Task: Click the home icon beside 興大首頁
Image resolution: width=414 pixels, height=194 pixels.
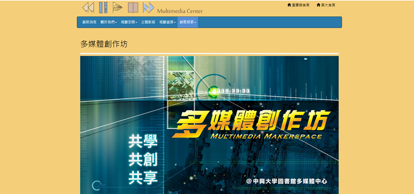Action: tap(318, 5)
